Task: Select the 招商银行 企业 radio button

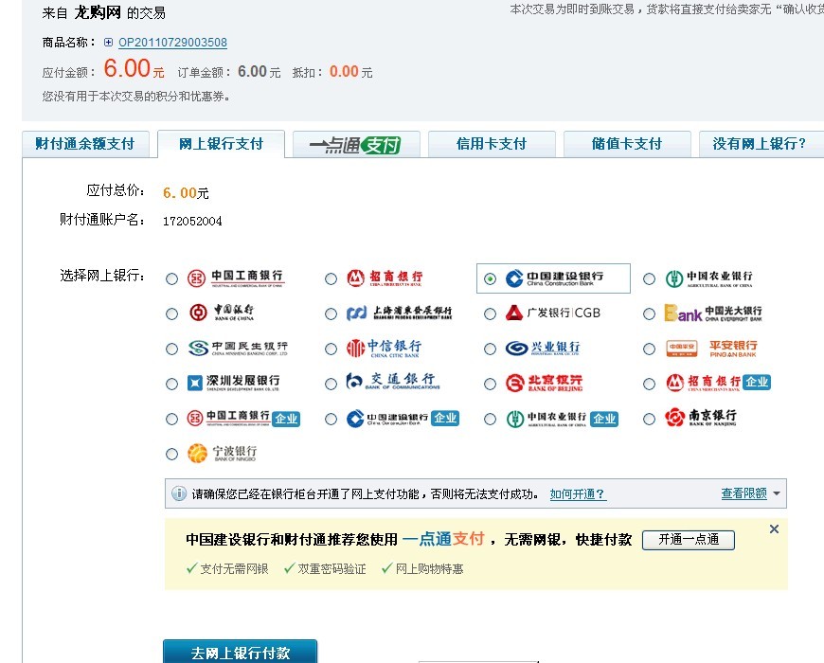Action: point(650,384)
